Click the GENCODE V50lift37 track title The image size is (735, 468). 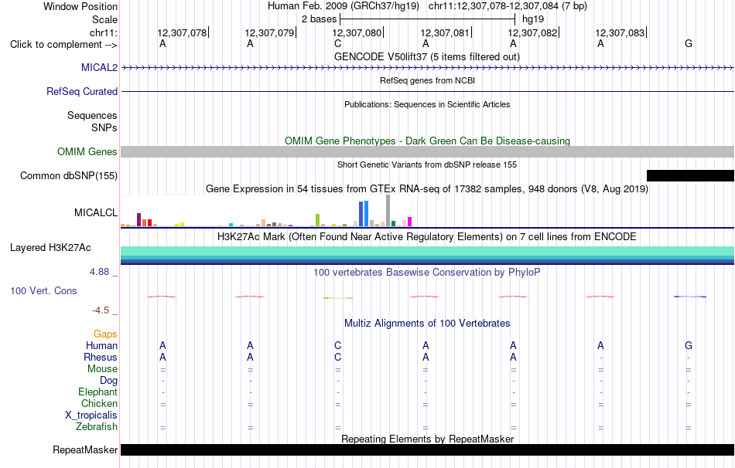pyautogui.click(x=427, y=56)
